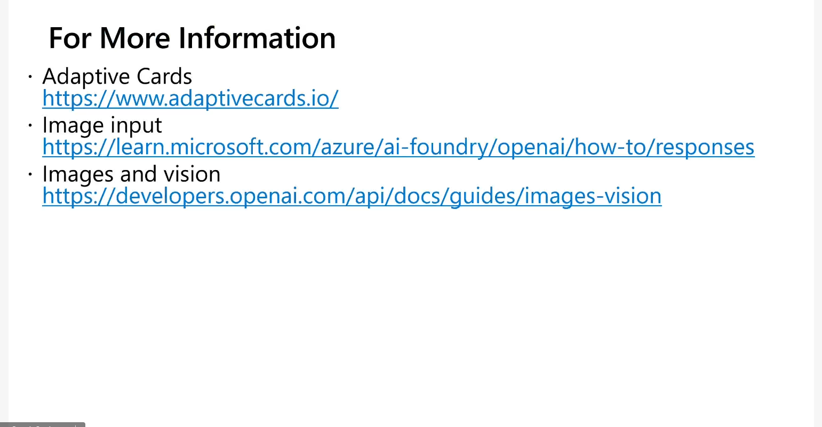Click the bullet dot before "Adaptive Cards"
Screen dimensions: 822x427
coord(30,77)
